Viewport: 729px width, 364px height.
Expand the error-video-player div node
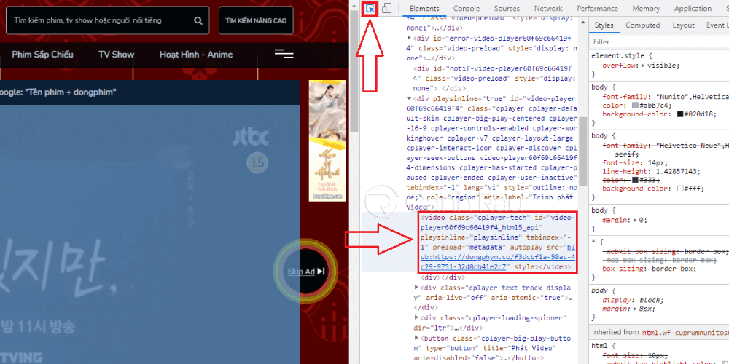409,38
